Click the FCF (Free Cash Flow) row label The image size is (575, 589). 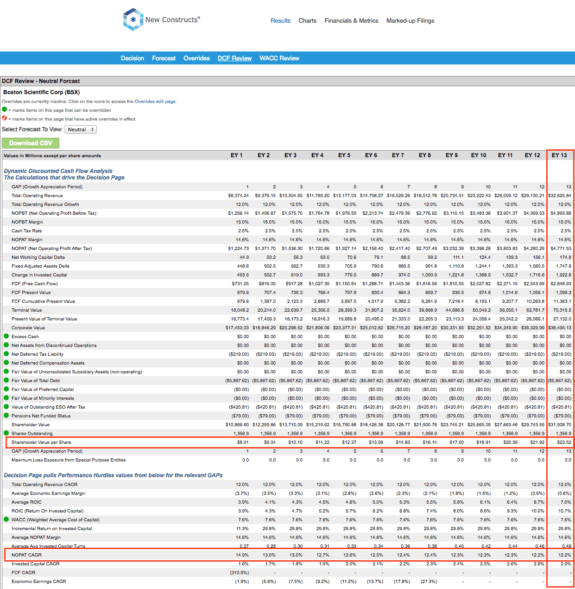(35, 283)
